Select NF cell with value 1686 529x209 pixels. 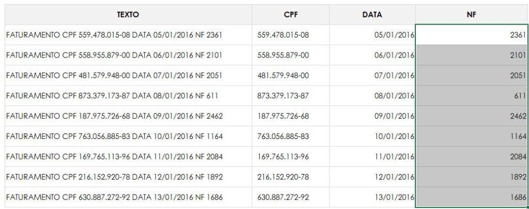click(x=472, y=197)
